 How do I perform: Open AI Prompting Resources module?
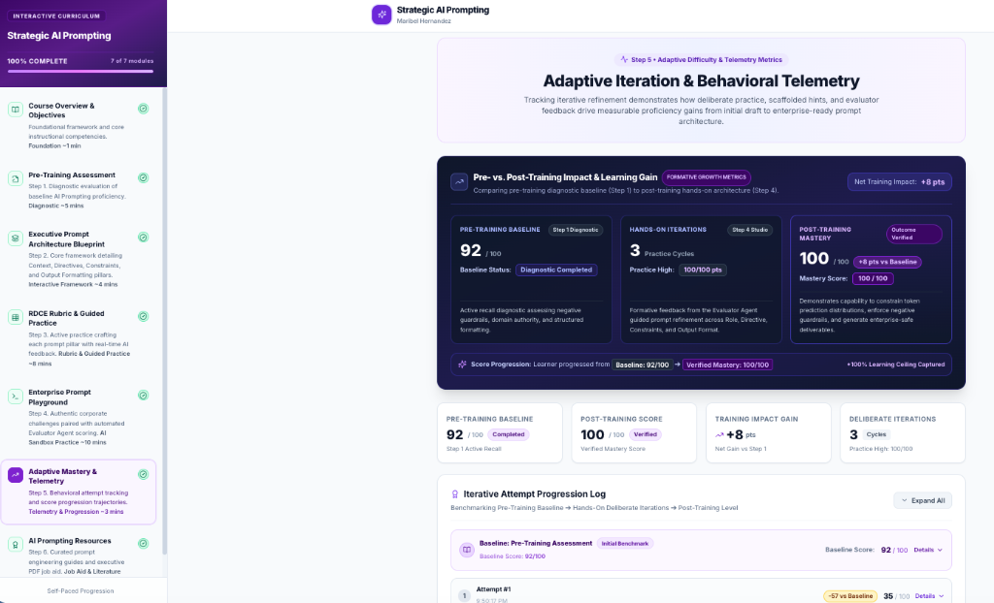tap(79, 555)
